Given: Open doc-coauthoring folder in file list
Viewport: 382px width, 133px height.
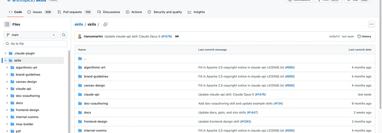Looking at the screenshot, I should (x=96, y=104).
